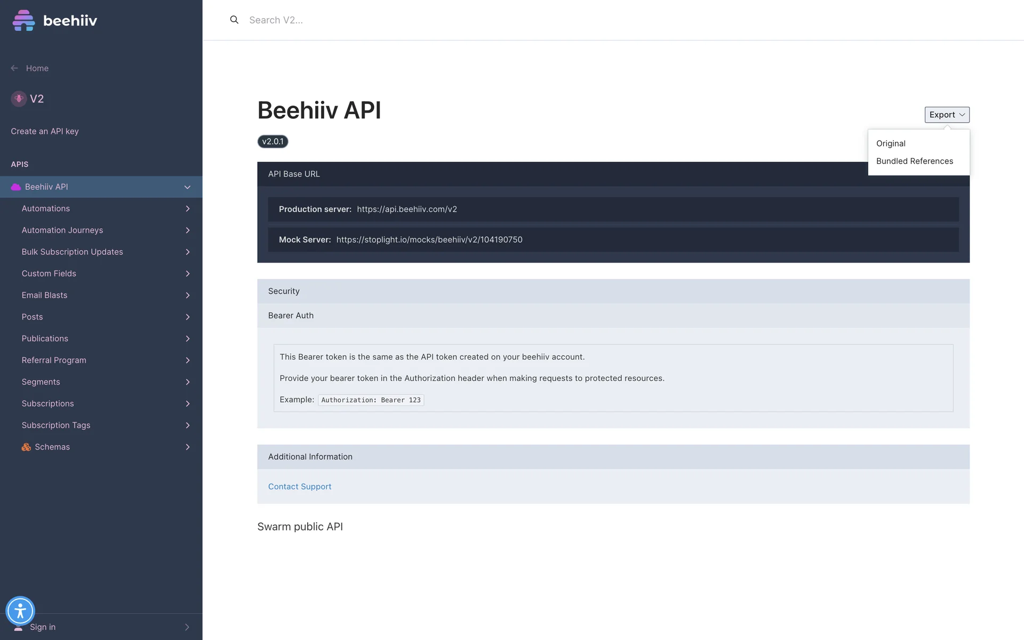Viewport: 1024px width, 640px height.
Task: Choose Bundled References from export menu
Action: click(914, 161)
